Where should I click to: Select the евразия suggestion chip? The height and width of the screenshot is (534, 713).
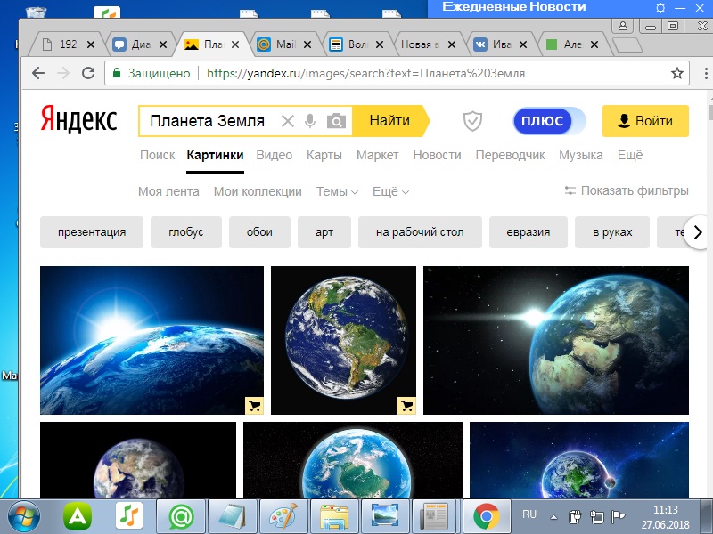[529, 232]
